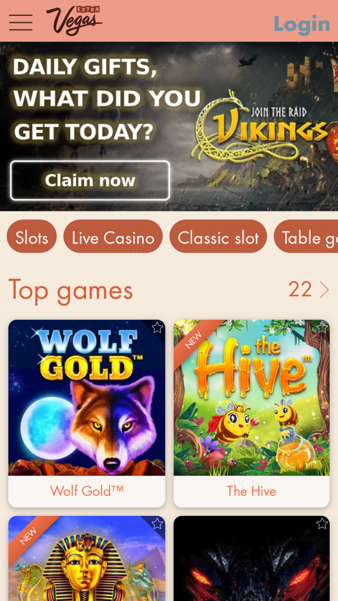The height and width of the screenshot is (601, 338).
Task: Favorite Wolf Gold with star icon
Action: pos(157,327)
